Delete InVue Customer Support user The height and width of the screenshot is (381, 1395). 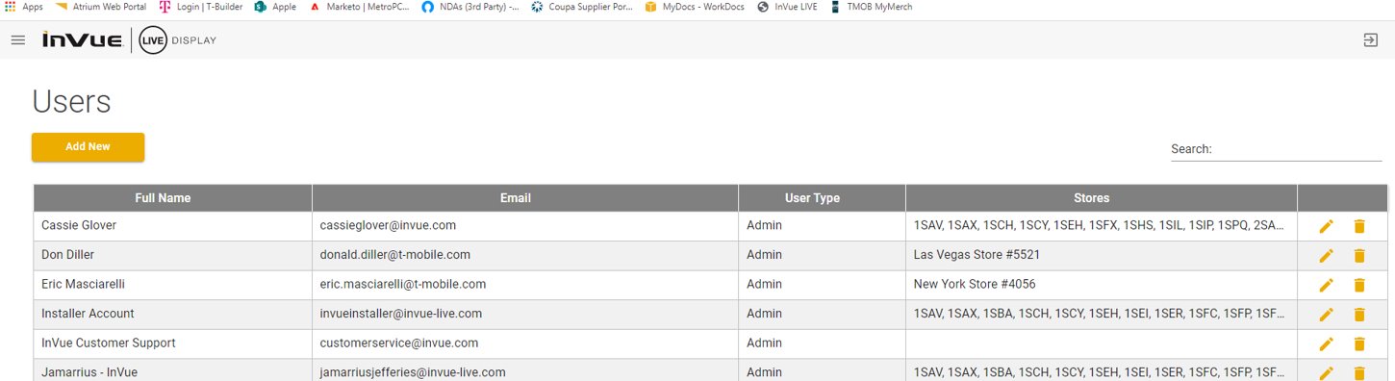point(1359,344)
